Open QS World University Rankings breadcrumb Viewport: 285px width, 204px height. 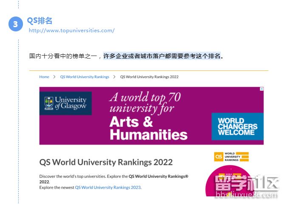coord(85,77)
